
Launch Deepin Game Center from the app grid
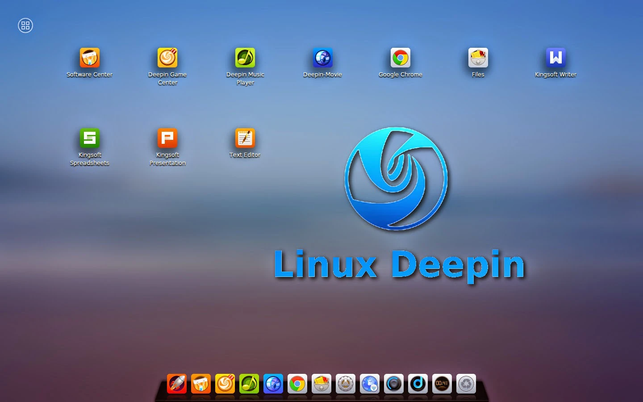pos(167,58)
